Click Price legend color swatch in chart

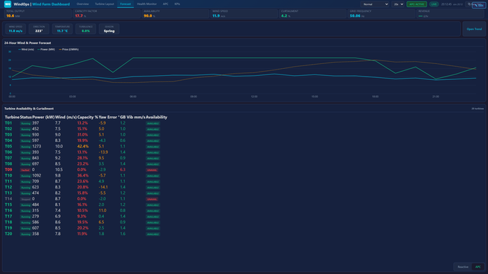tap(60, 49)
